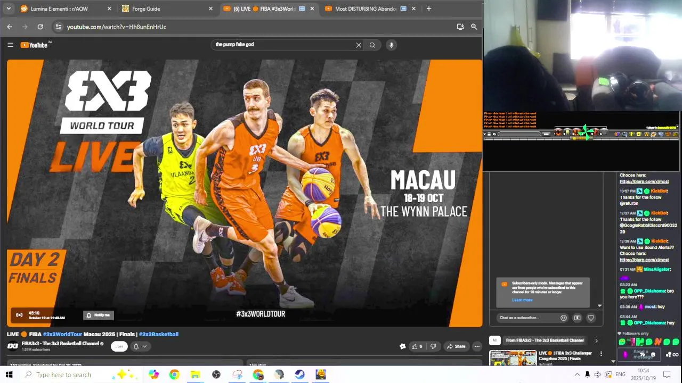
Task: Open Kick chat emote button in message box
Action: [x=653, y=355]
